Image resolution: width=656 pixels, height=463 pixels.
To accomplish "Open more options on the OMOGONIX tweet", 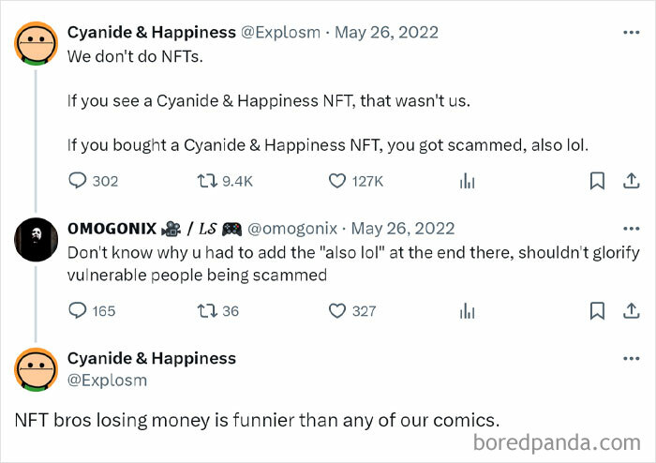I will (631, 229).
